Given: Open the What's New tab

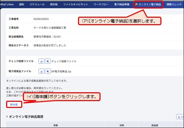Looking at the screenshot, I should (7, 4).
